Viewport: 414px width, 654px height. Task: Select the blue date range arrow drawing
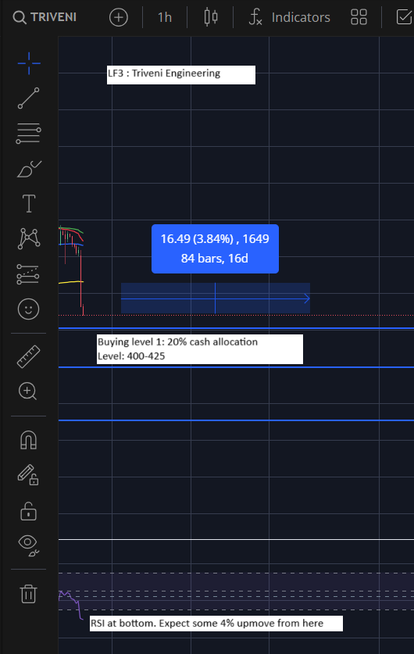click(x=216, y=298)
